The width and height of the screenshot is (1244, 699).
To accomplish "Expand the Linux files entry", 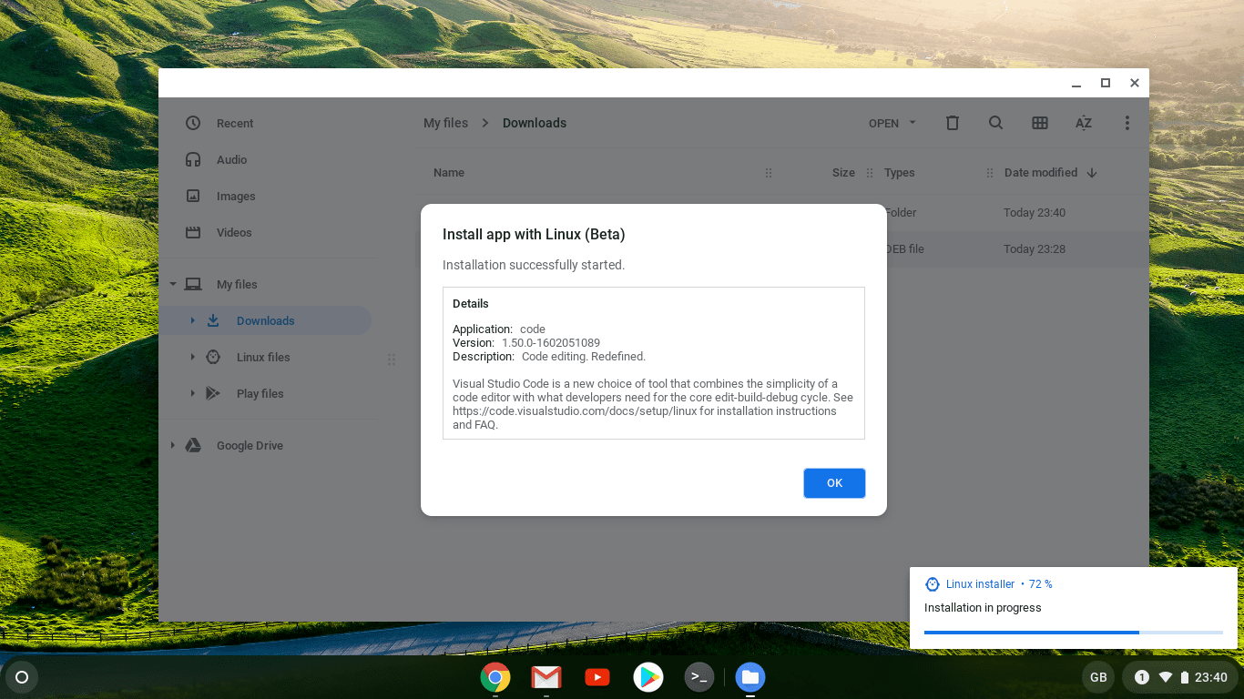I will pyautogui.click(x=192, y=357).
